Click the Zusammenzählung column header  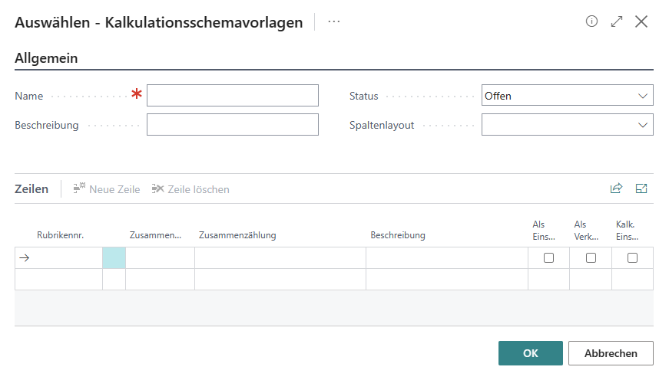pos(237,235)
